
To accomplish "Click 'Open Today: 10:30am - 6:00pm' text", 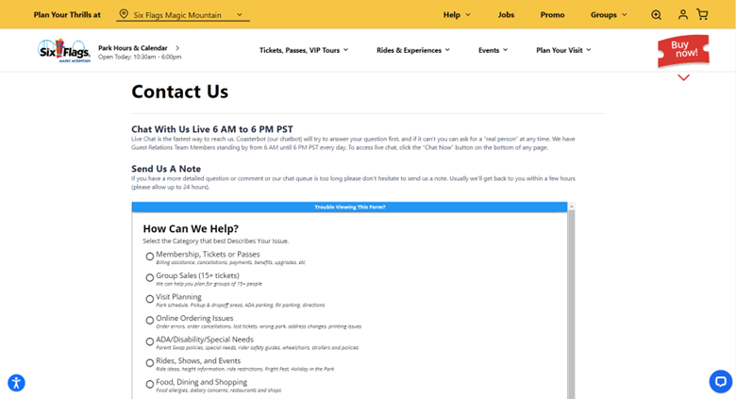I will tap(140, 57).
